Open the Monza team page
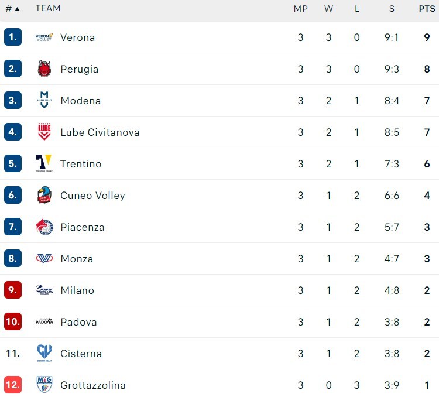This screenshot has height=397, width=439. click(x=77, y=259)
